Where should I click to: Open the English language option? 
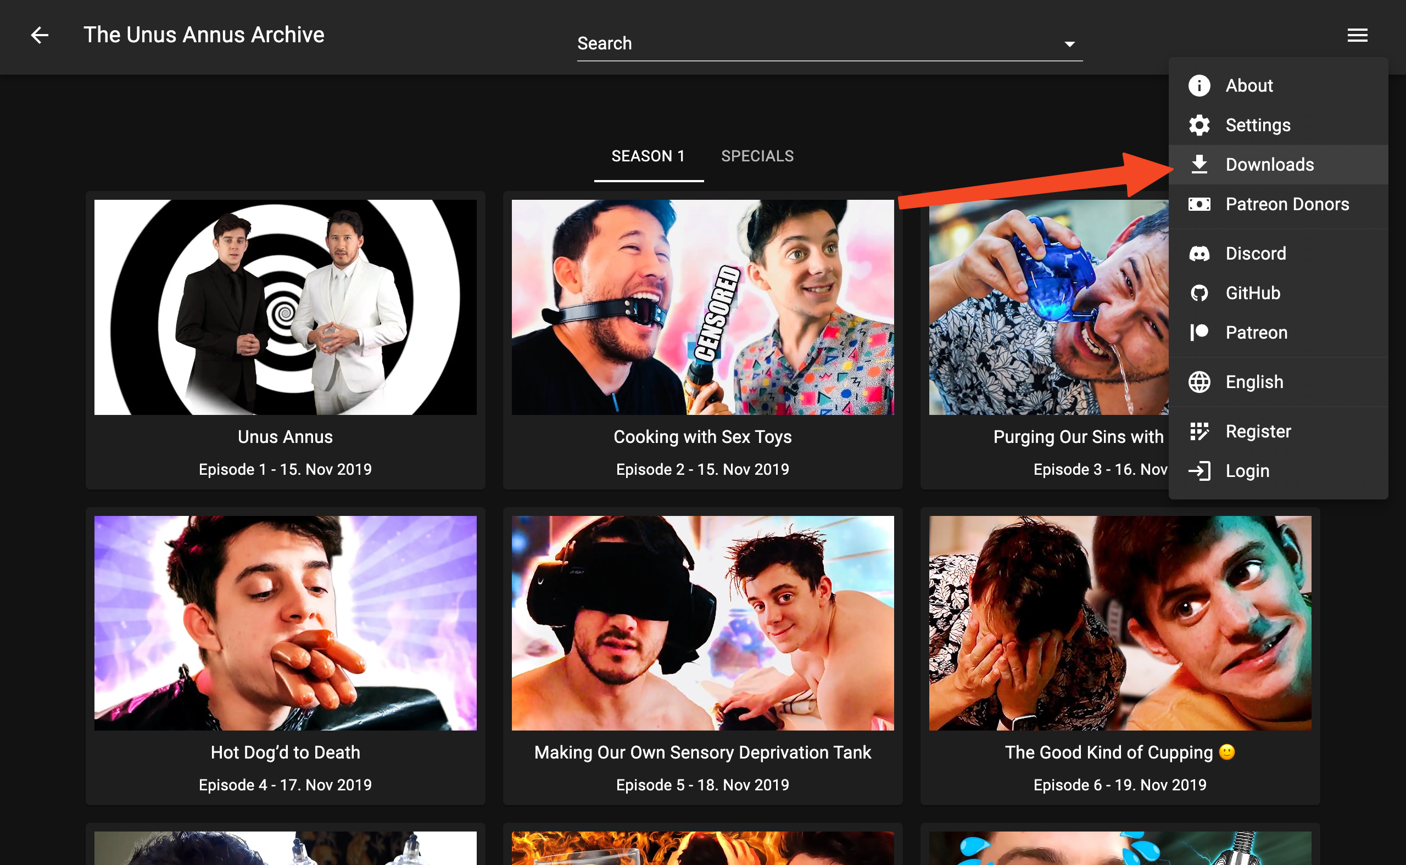[1254, 381]
